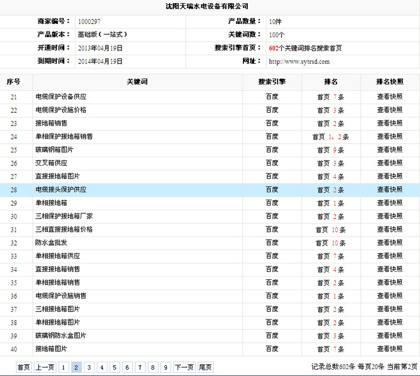This screenshot has height=376, width=420.
Task: Click the start date 2013年04月19日
Action: [100, 48]
